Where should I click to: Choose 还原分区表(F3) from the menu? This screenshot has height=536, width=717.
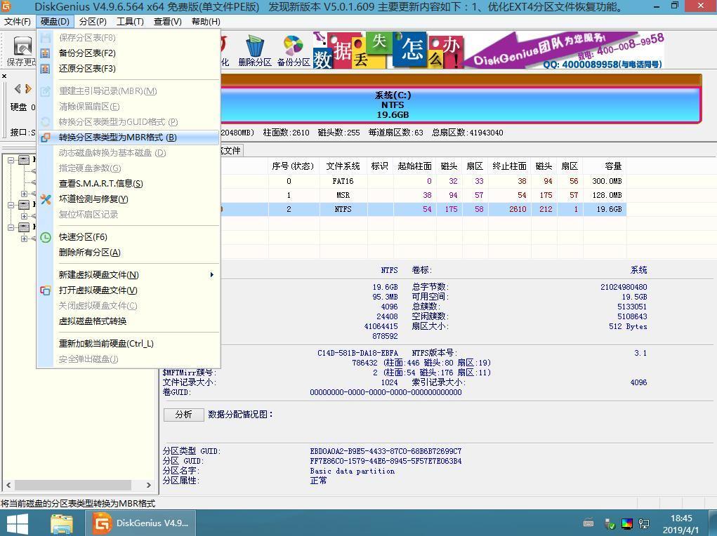(x=129, y=69)
